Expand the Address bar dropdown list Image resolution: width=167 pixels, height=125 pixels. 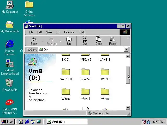click(x=126, y=49)
